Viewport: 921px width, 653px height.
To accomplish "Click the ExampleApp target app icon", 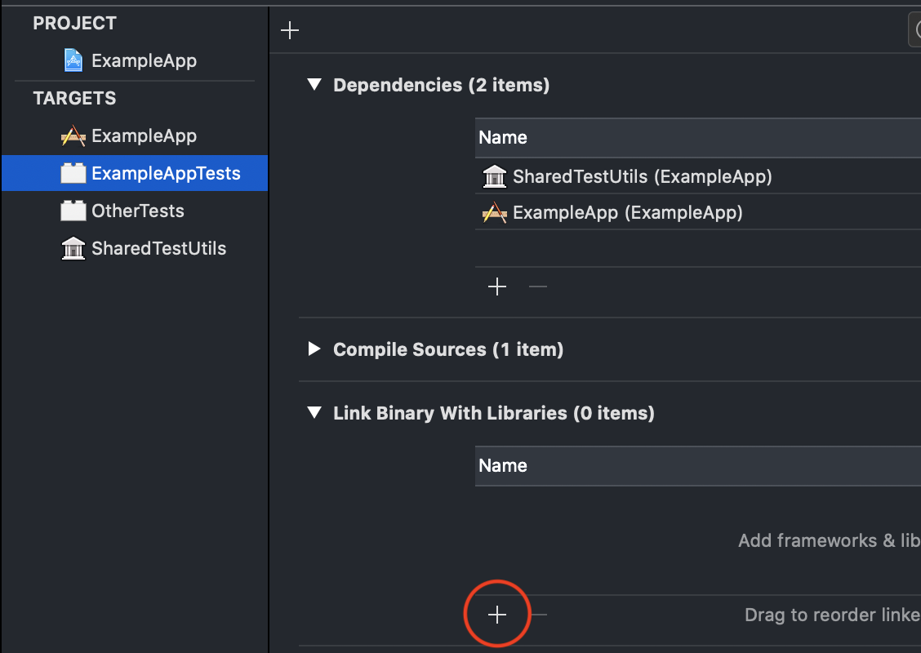I will [74, 135].
